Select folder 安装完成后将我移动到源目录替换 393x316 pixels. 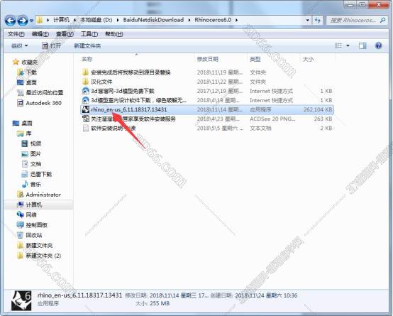[131, 72]
